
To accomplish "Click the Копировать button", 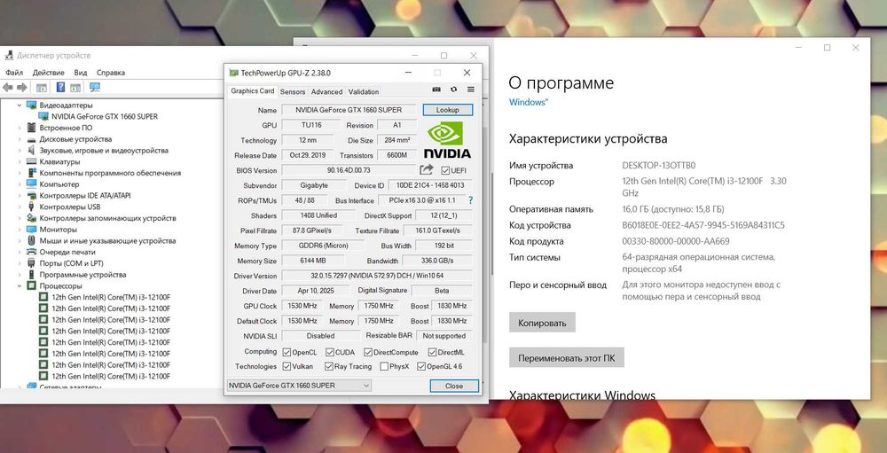I will [542, 324].
